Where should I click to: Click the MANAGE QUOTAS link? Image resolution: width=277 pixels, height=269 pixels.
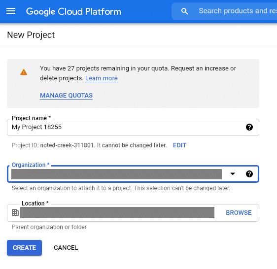pyautogui.click(x=66, y=96)
